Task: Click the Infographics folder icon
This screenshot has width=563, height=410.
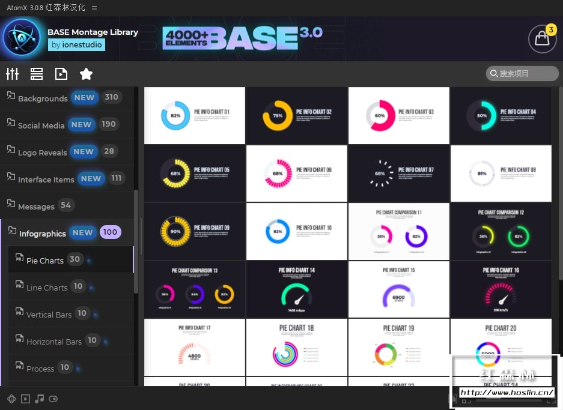Action: [x=12, y=231]
